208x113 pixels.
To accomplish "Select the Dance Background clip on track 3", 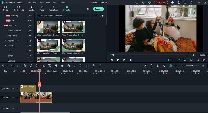I will [x=28, y=88].
